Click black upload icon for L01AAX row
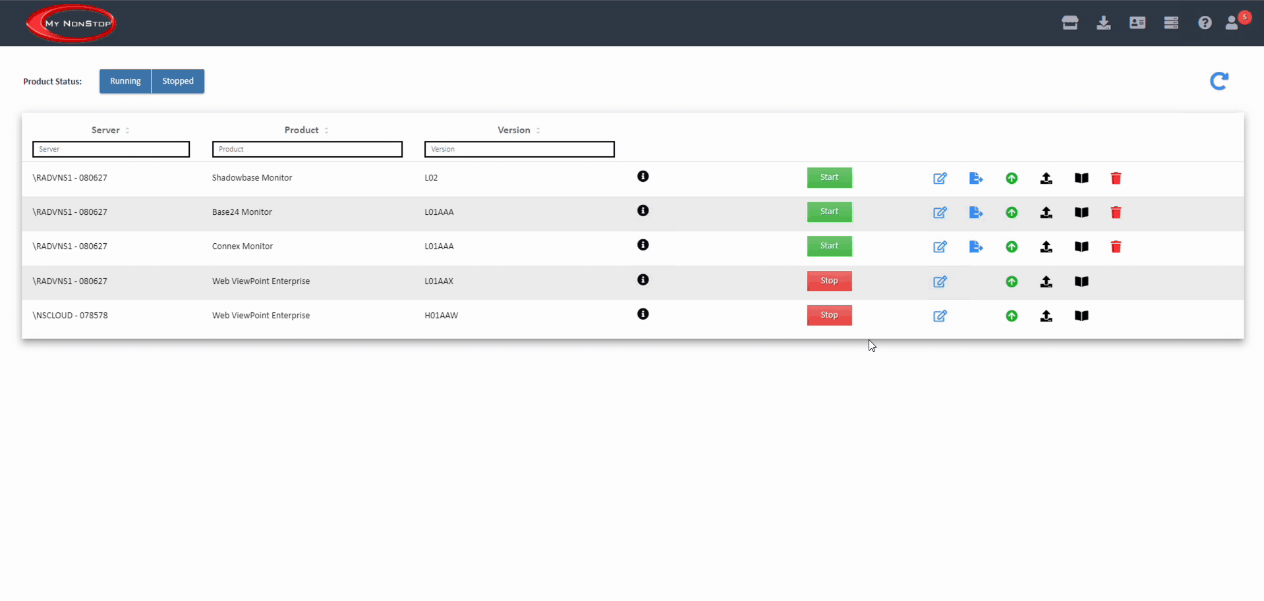This screenshot has height=601, width=1264. point(1046,281)
